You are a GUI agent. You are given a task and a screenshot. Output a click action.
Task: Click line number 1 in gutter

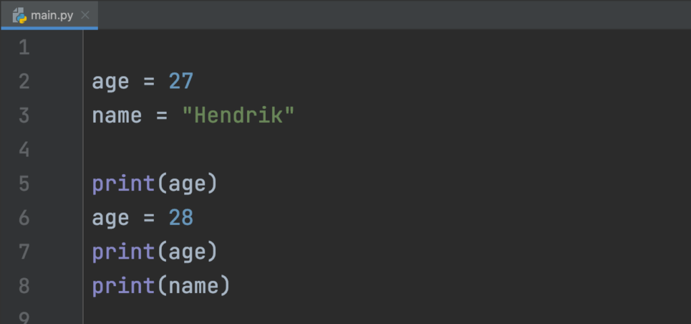coord(24,48)
